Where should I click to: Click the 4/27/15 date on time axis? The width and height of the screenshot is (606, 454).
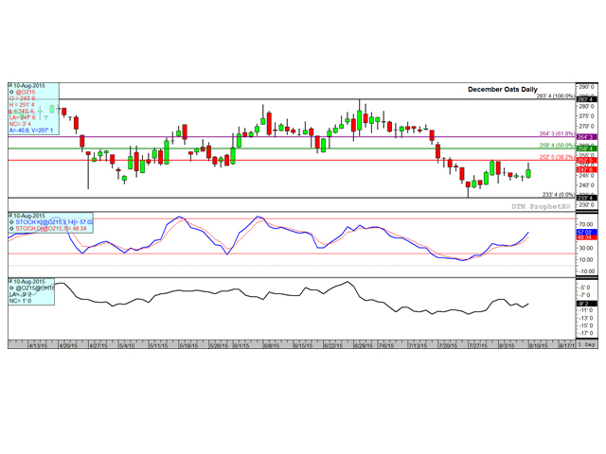(x=98, y=345)
